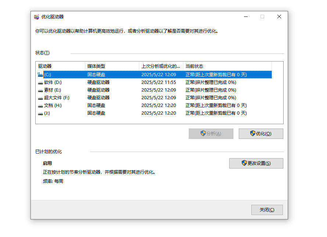This screenshot has height=237, width=327.
Task: Click the 媒体类型 column header
Action: click(x=112, y=66)
